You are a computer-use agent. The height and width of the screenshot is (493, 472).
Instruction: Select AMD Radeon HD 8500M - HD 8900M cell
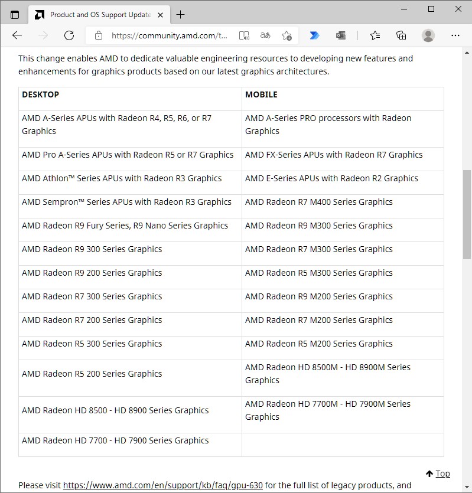click(x=343, y=378)
